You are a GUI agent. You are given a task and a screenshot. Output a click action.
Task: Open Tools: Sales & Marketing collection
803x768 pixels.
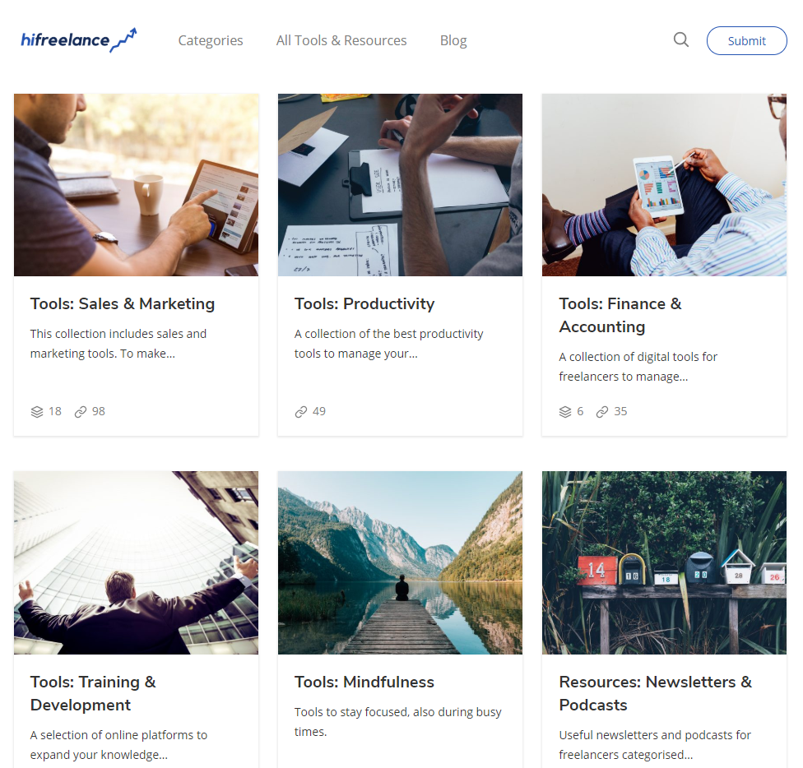tap(122, 303)
